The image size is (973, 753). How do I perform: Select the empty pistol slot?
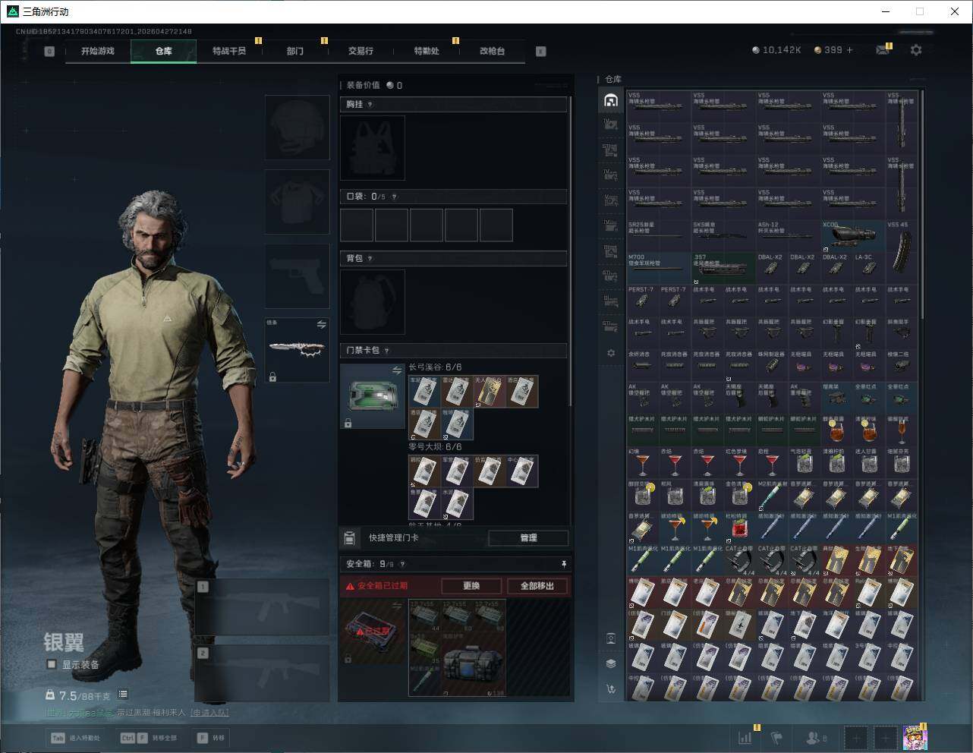coord(297,276)
